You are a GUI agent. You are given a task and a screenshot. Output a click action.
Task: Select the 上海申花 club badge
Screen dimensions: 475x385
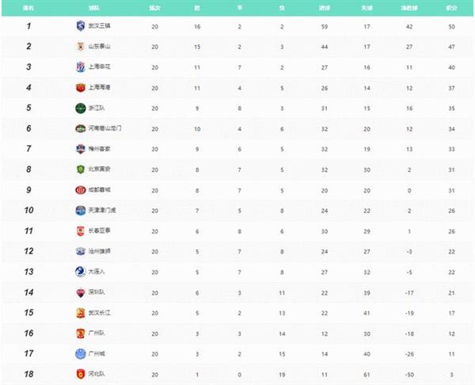point(80,67)
